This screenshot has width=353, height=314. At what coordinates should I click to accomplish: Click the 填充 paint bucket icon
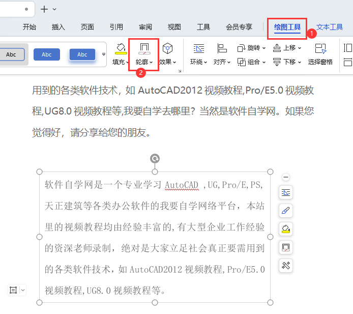(121, 49)
